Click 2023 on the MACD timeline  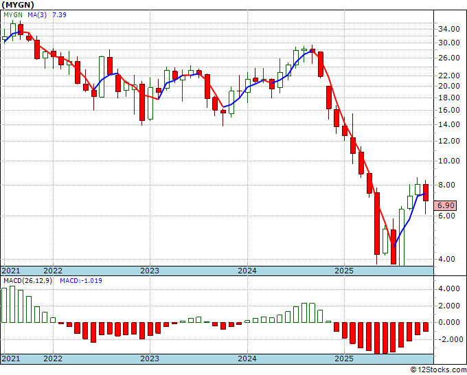click(150, 359)
